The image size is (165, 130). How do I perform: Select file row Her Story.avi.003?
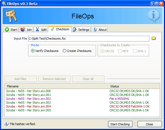click(x=82, y=103)
